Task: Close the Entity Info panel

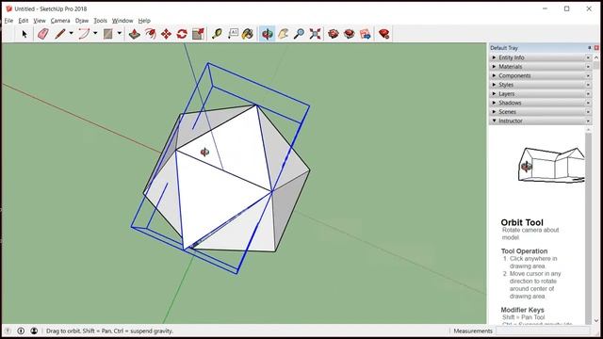Action: [588, 57]
